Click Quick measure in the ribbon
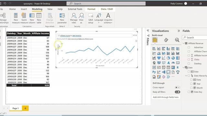This screenshot has height=116, width=207. pyautogui.click(x=24, y=18)
